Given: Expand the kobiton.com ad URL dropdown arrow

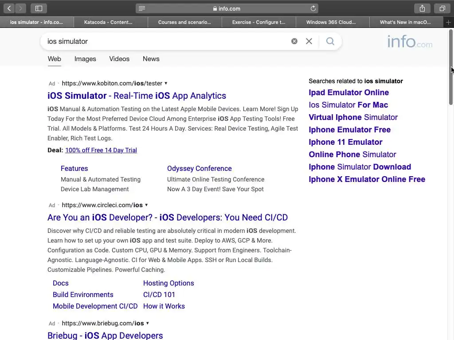Looking at the screenshot, I should pyautogui.click(x=166, y=83).
